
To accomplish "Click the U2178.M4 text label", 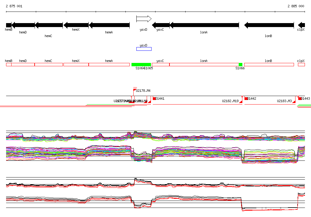I will click(143, 91).
